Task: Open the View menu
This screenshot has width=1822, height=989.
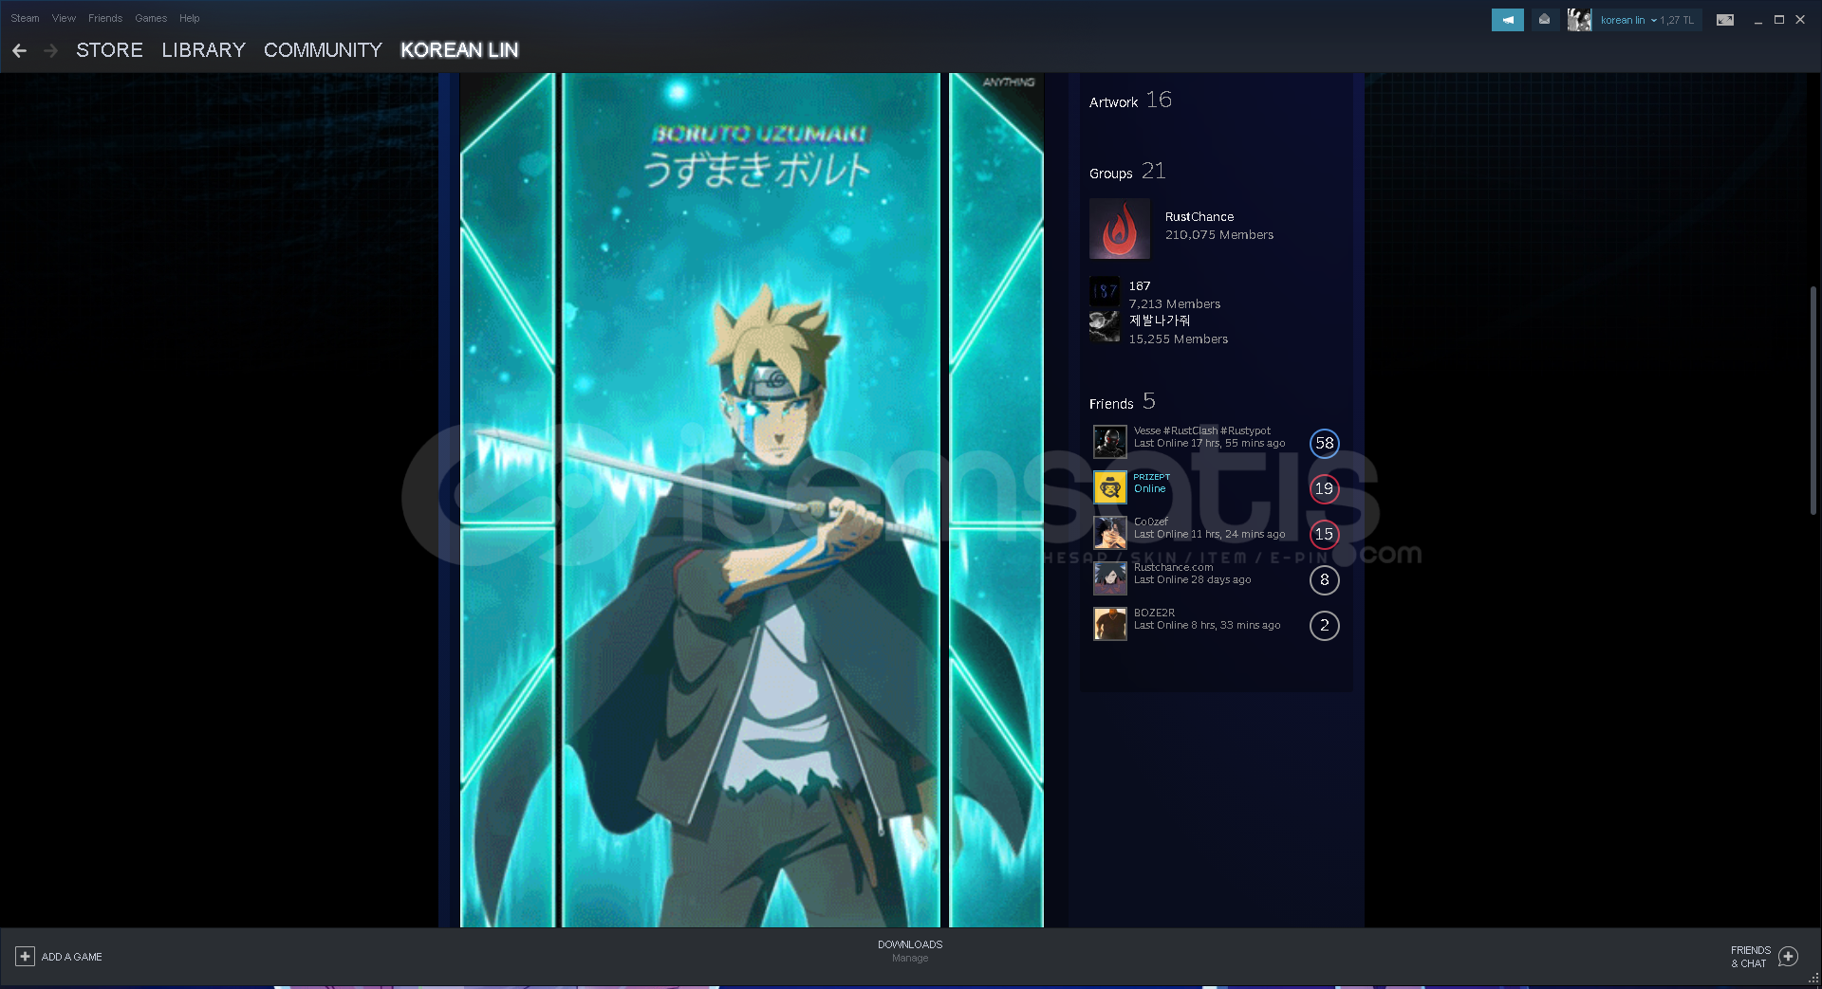Action: point(64,18)
